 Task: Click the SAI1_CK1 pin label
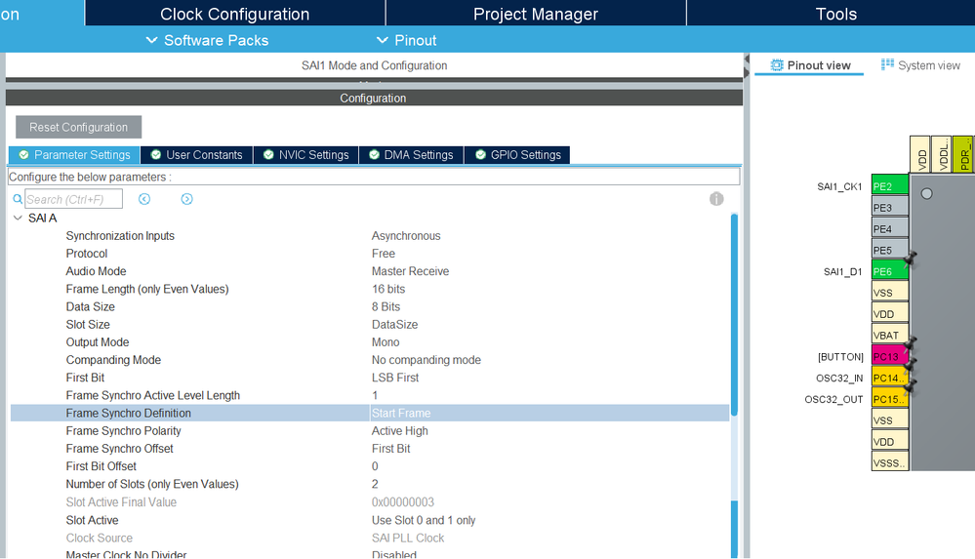click(x=839, y=186)
